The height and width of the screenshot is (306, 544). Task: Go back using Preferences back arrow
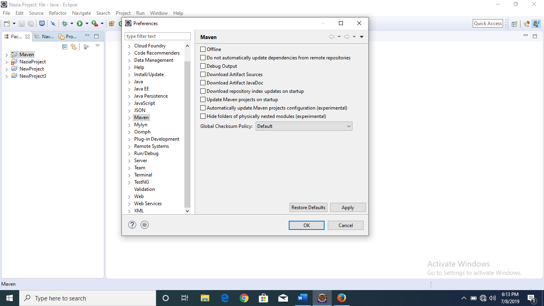[331, 37]
